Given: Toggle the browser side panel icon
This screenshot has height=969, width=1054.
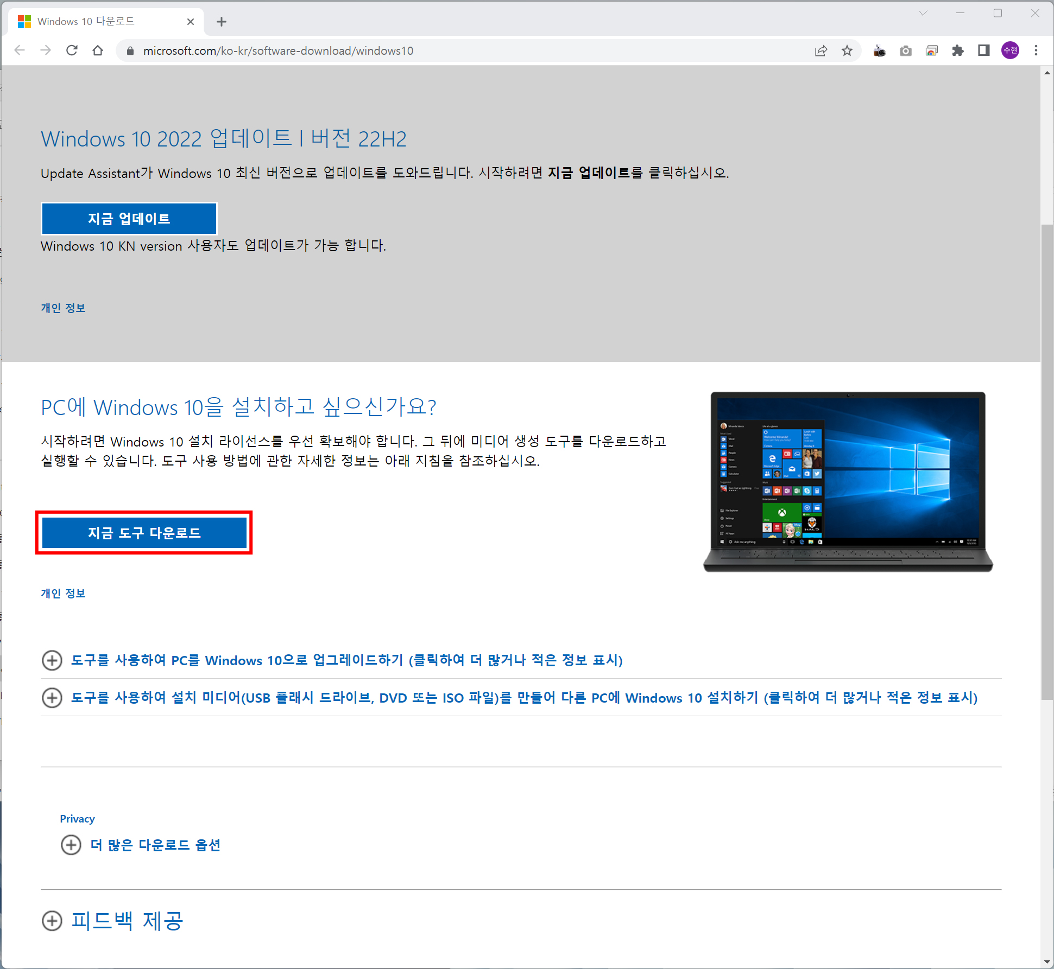Looking at the screenshot, I should click(983, 50).
